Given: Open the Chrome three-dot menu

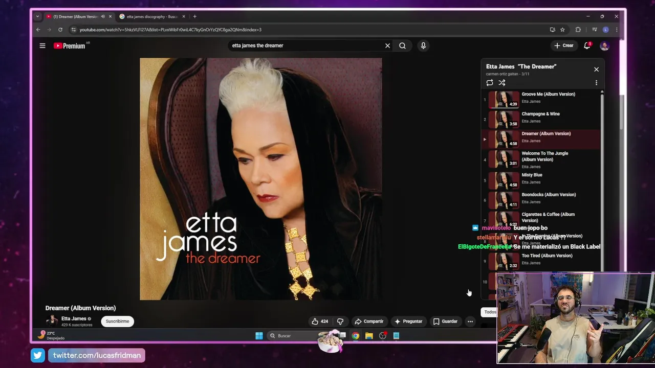Looking at the screenshot, I should pyautogui.click(x=617, y=30).
